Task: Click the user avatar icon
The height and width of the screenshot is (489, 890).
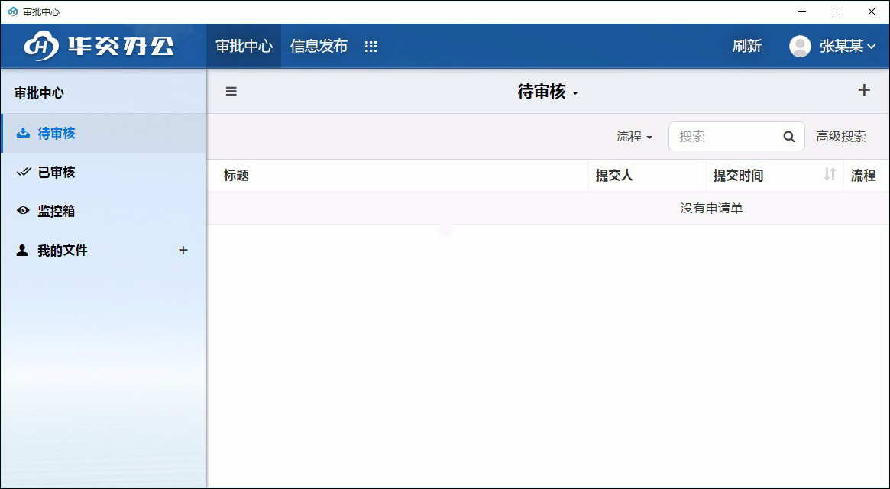Action: point(800,46)
